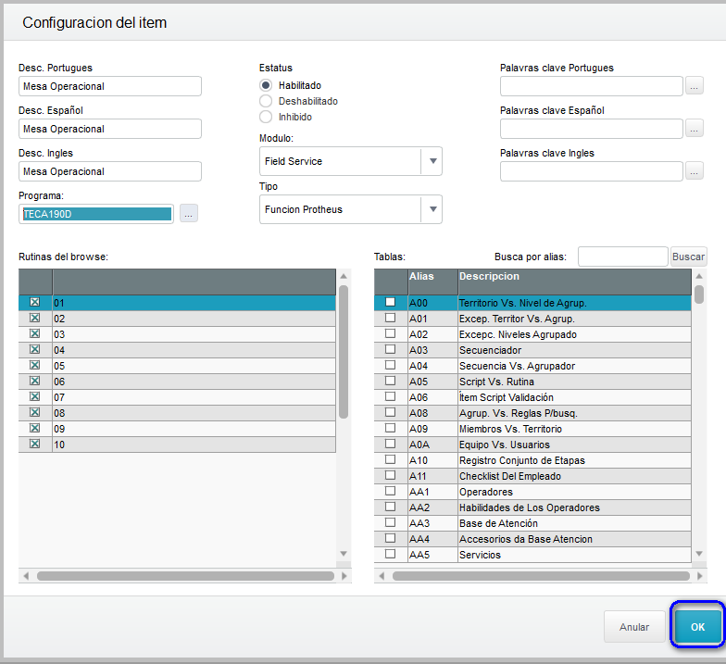Uncheck routine 05 marked box
The width and height of the screenshot is (726, 664).
35,365
